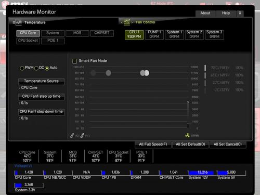Click the right arrow beside Fan Control
260x195 pixels.
tap(132, 22)
